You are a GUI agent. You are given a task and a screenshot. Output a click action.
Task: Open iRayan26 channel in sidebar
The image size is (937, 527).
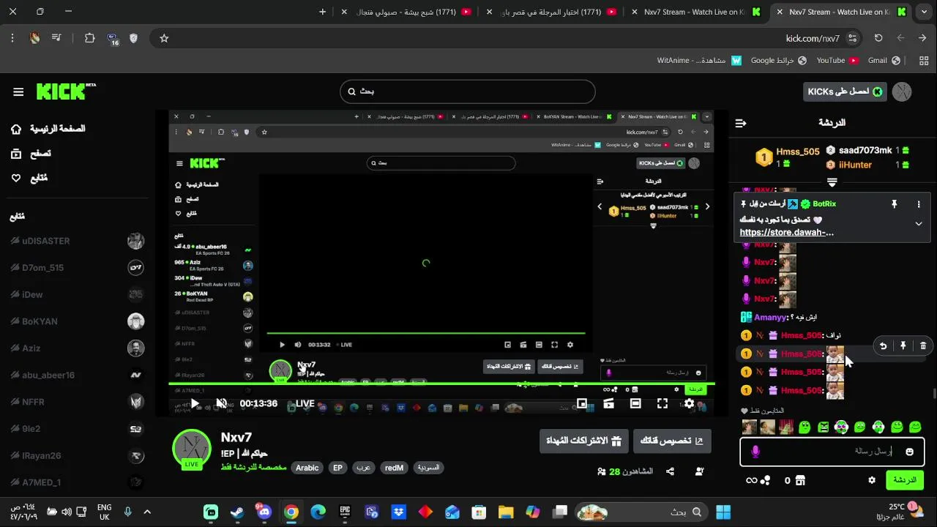tap(76, 455)
